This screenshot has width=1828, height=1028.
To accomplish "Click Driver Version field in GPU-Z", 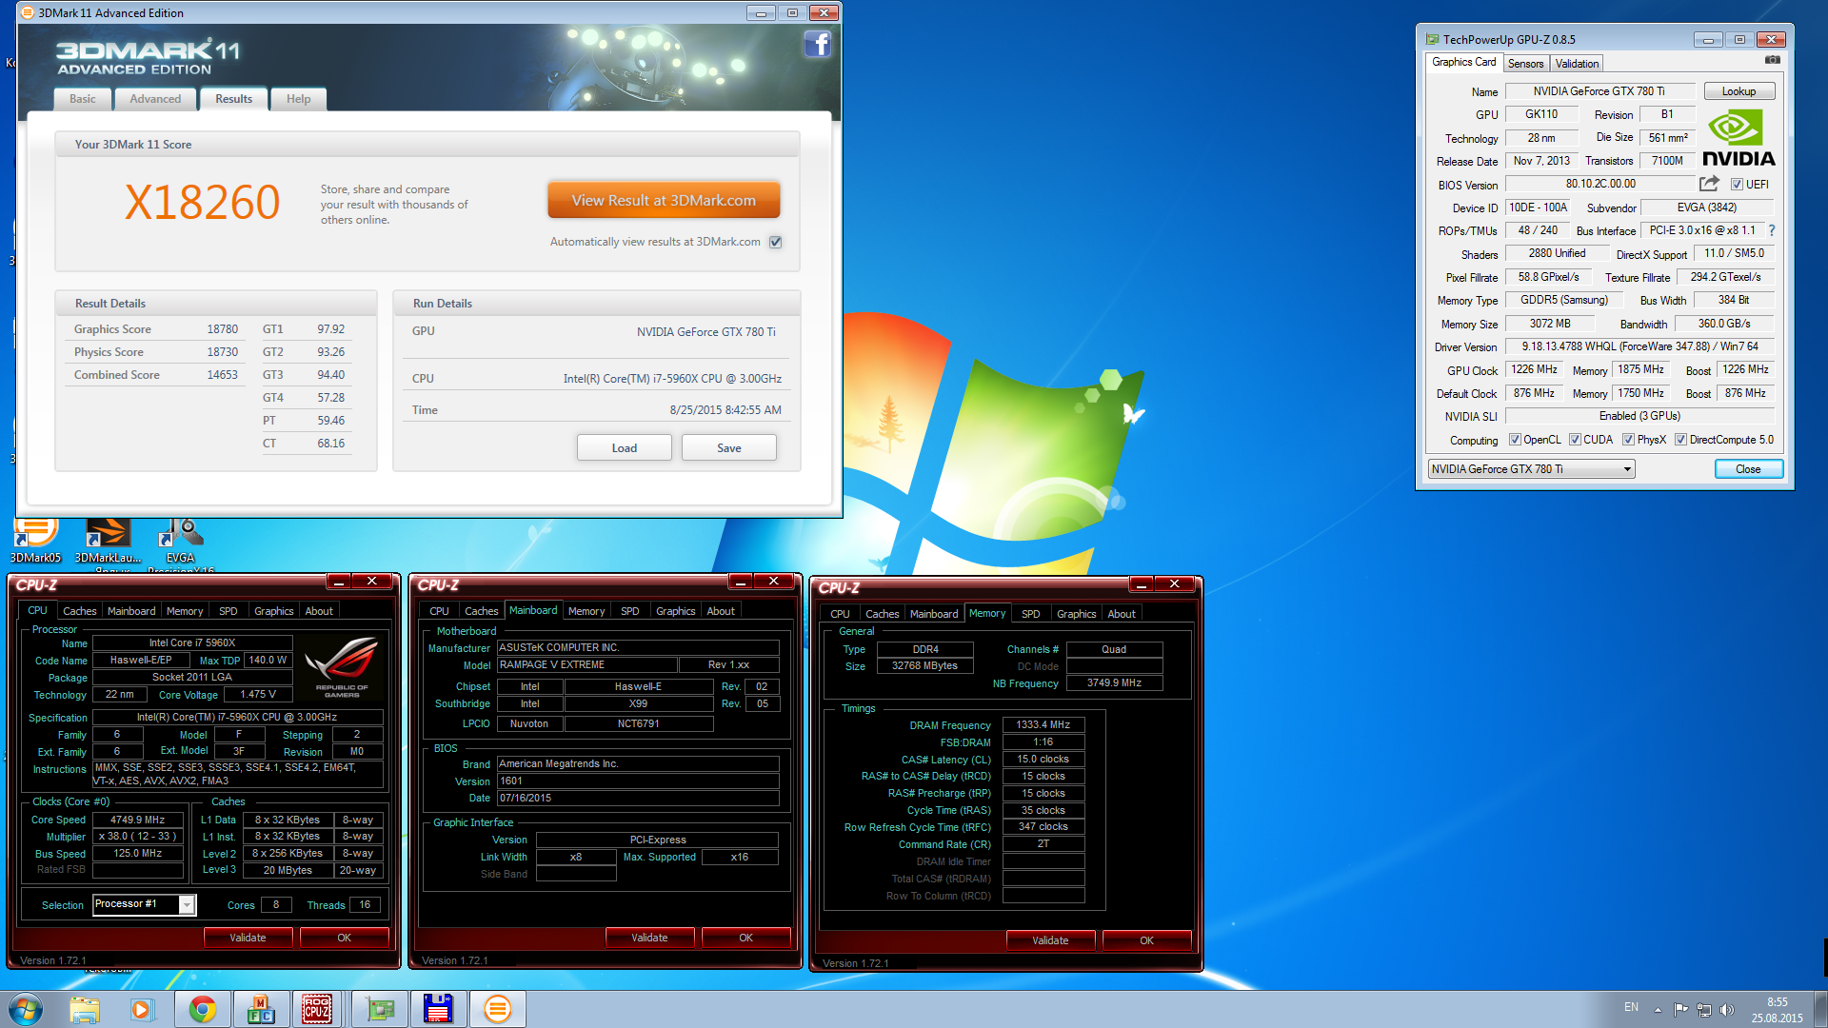I will coord(1639,346).
